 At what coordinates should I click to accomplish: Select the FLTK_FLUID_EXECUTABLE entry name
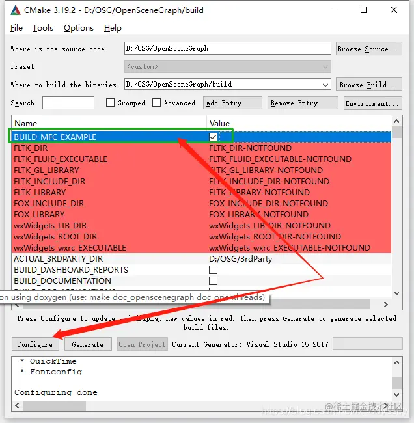(x=61, y=159)
